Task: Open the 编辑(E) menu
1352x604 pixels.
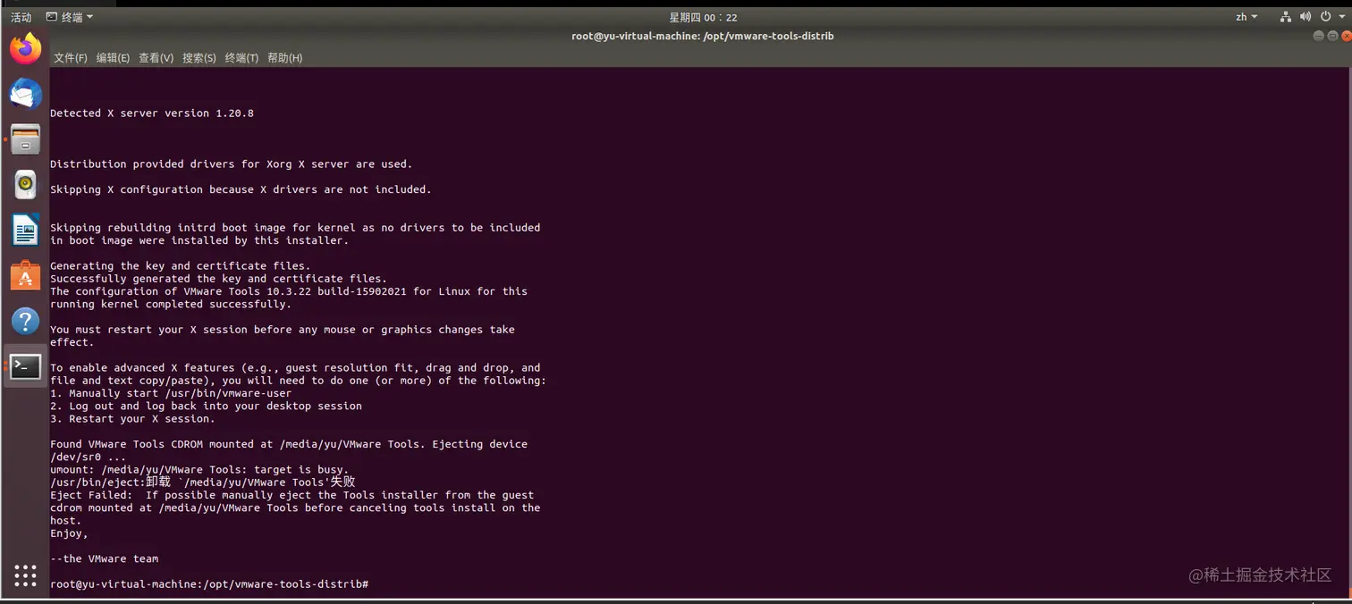Action: [x=113, y=58]
